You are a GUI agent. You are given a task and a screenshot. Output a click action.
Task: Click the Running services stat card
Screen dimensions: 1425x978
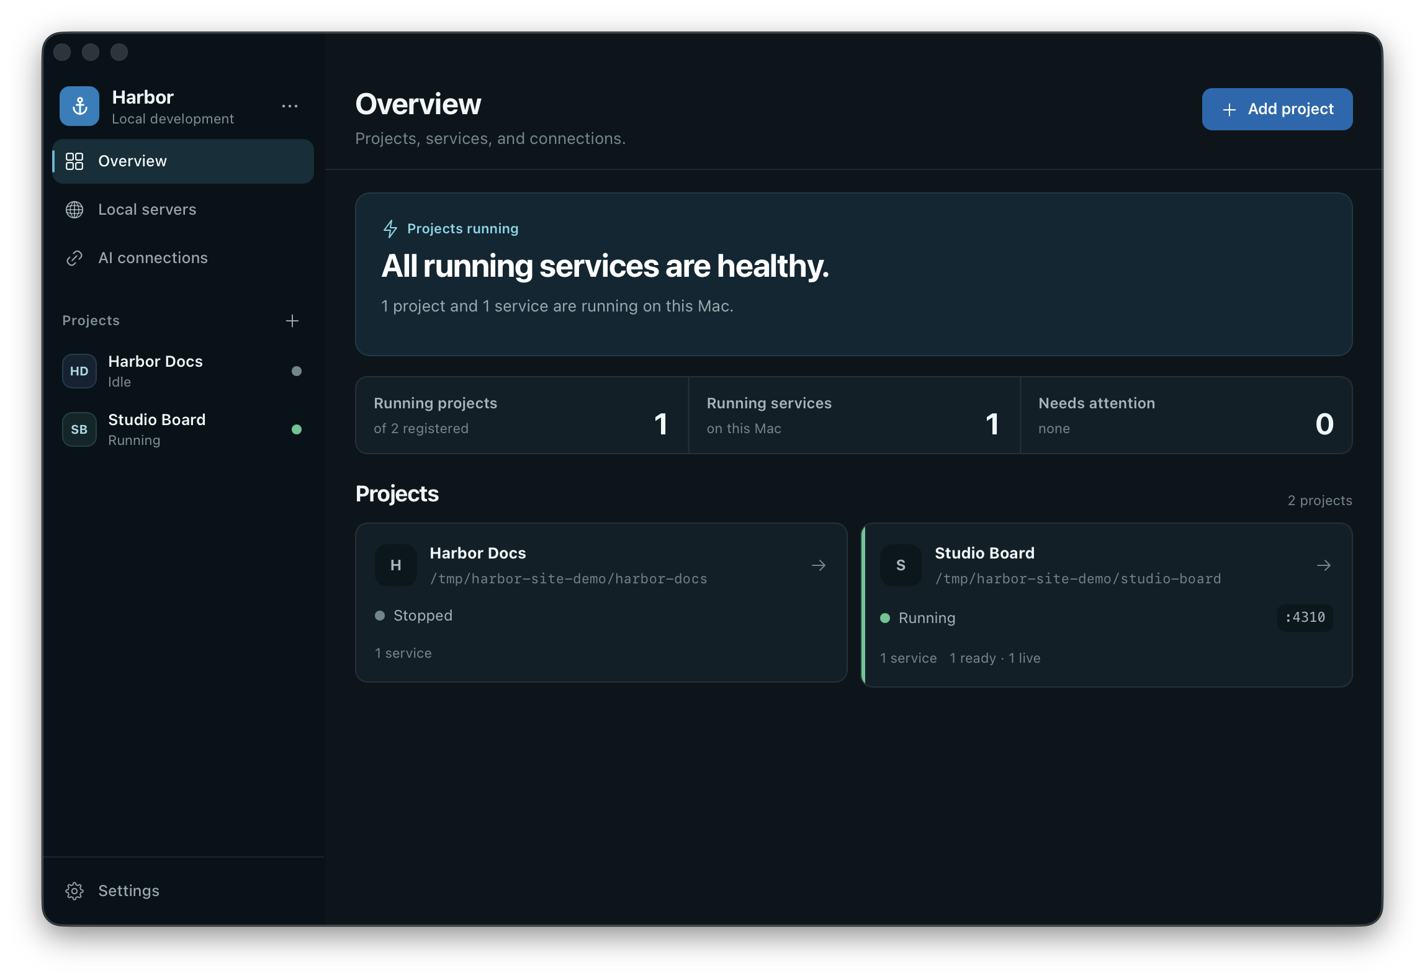coord(854,415)
